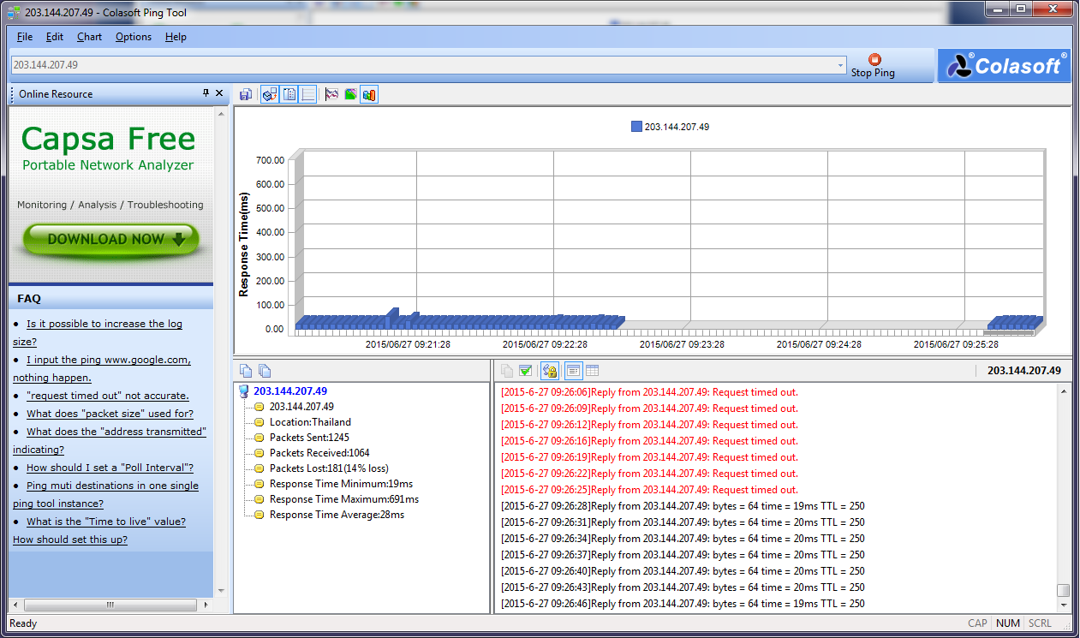Pin or auto-hide the Online Resource panel

[x=206, y=93]
